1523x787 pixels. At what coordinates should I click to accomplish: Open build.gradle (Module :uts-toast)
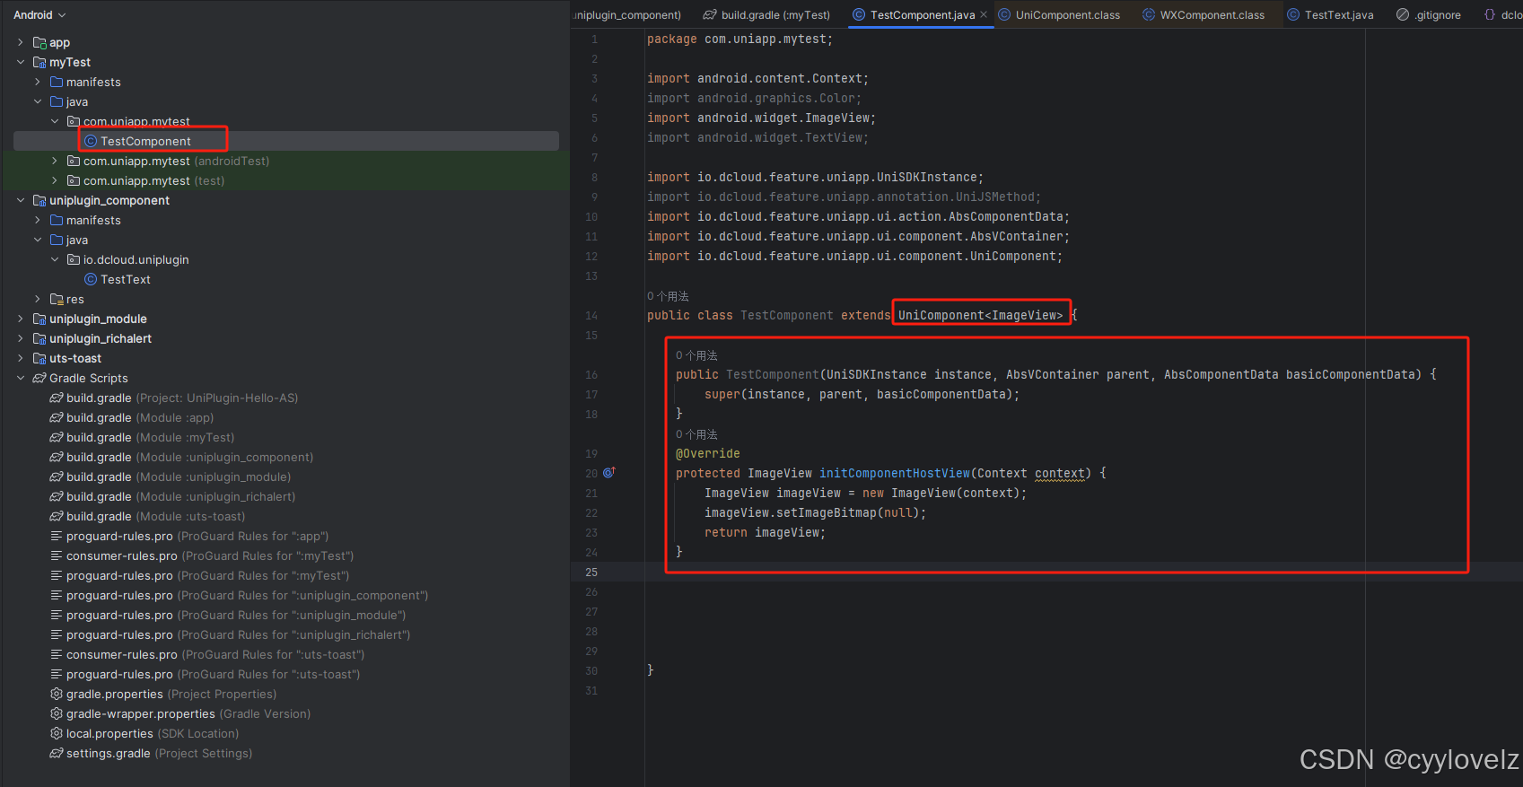click(155, 516)
